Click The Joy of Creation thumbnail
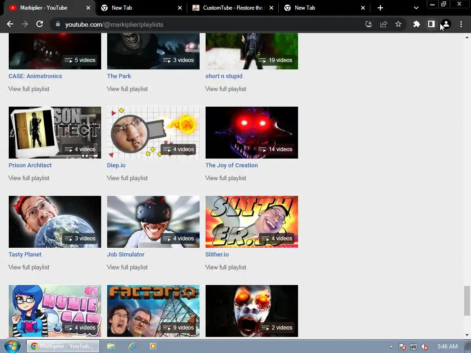Screen dimensions: 471x353 (x=252, y=132)
